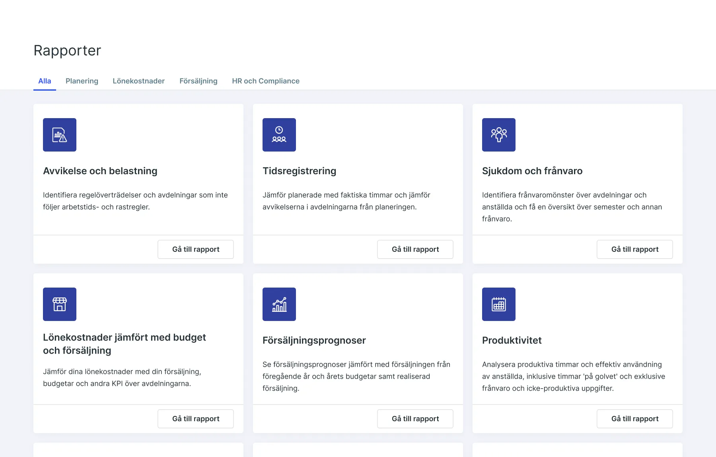
Task: Select the Alla tab
Action: point(45,81)
